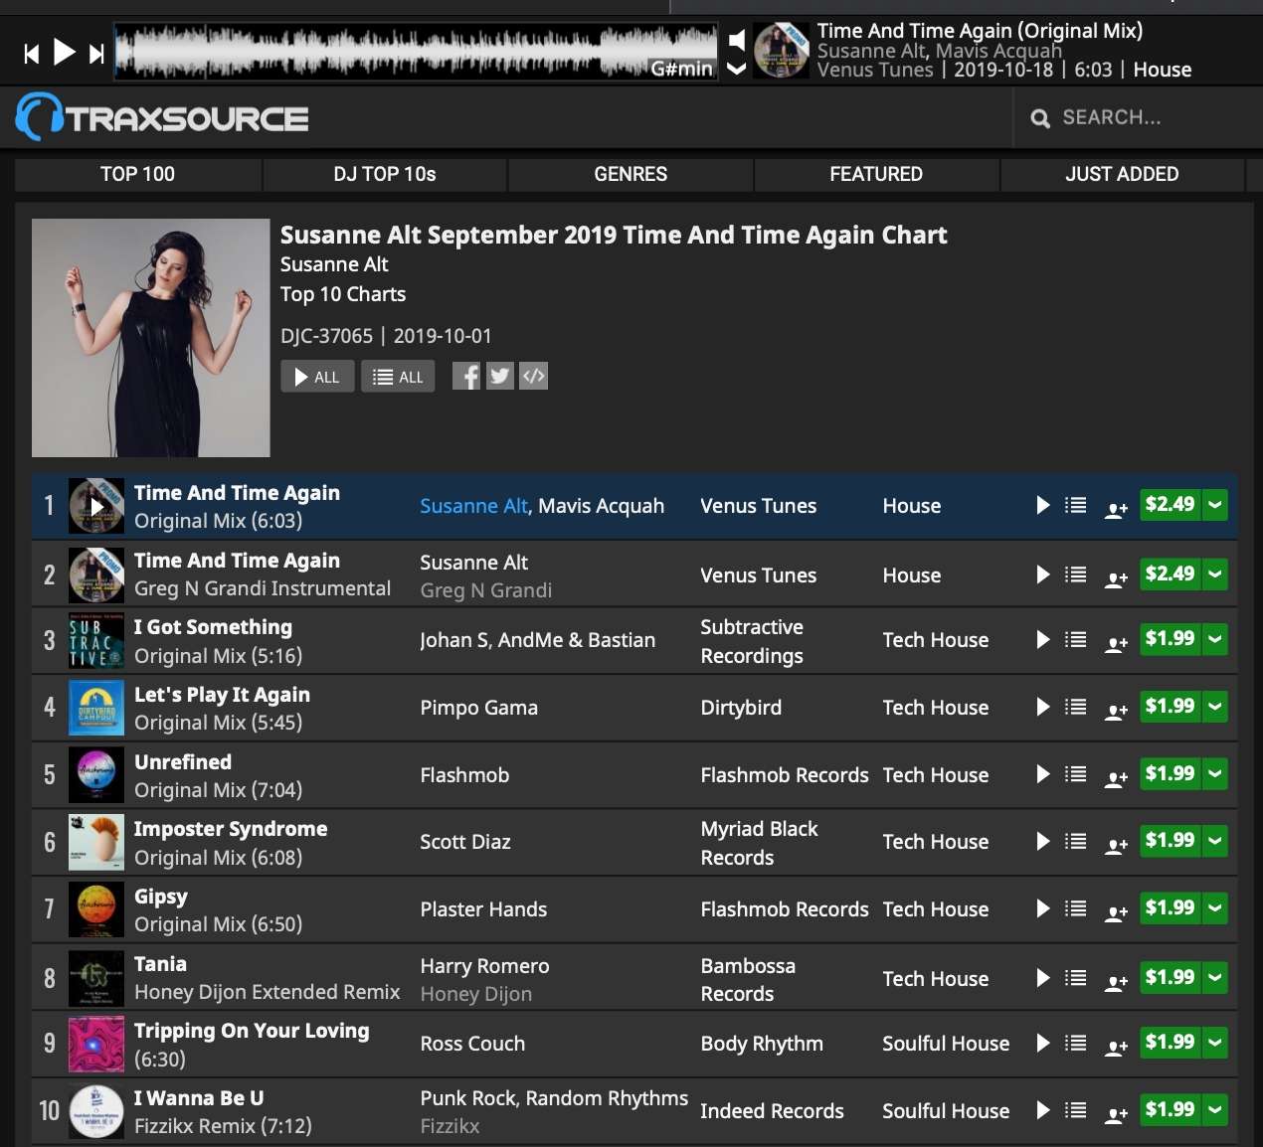Expand the player with the down chevron
1263x1147 pixels.
point(737,69)
